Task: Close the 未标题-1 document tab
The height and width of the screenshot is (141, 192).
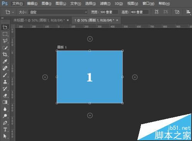Action: (x=68, y=20)
